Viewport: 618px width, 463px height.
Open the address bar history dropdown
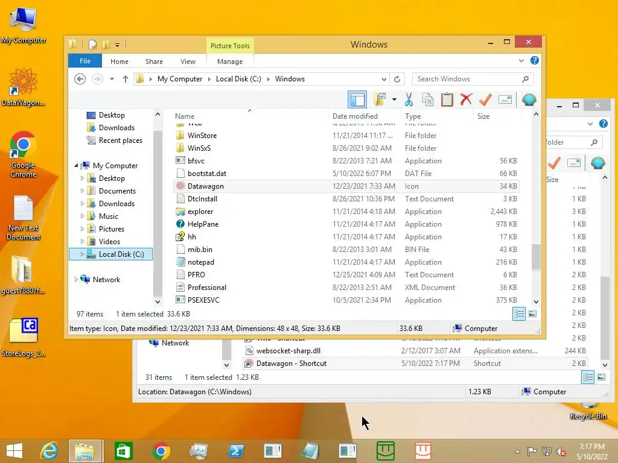click(x=384, y=79)
